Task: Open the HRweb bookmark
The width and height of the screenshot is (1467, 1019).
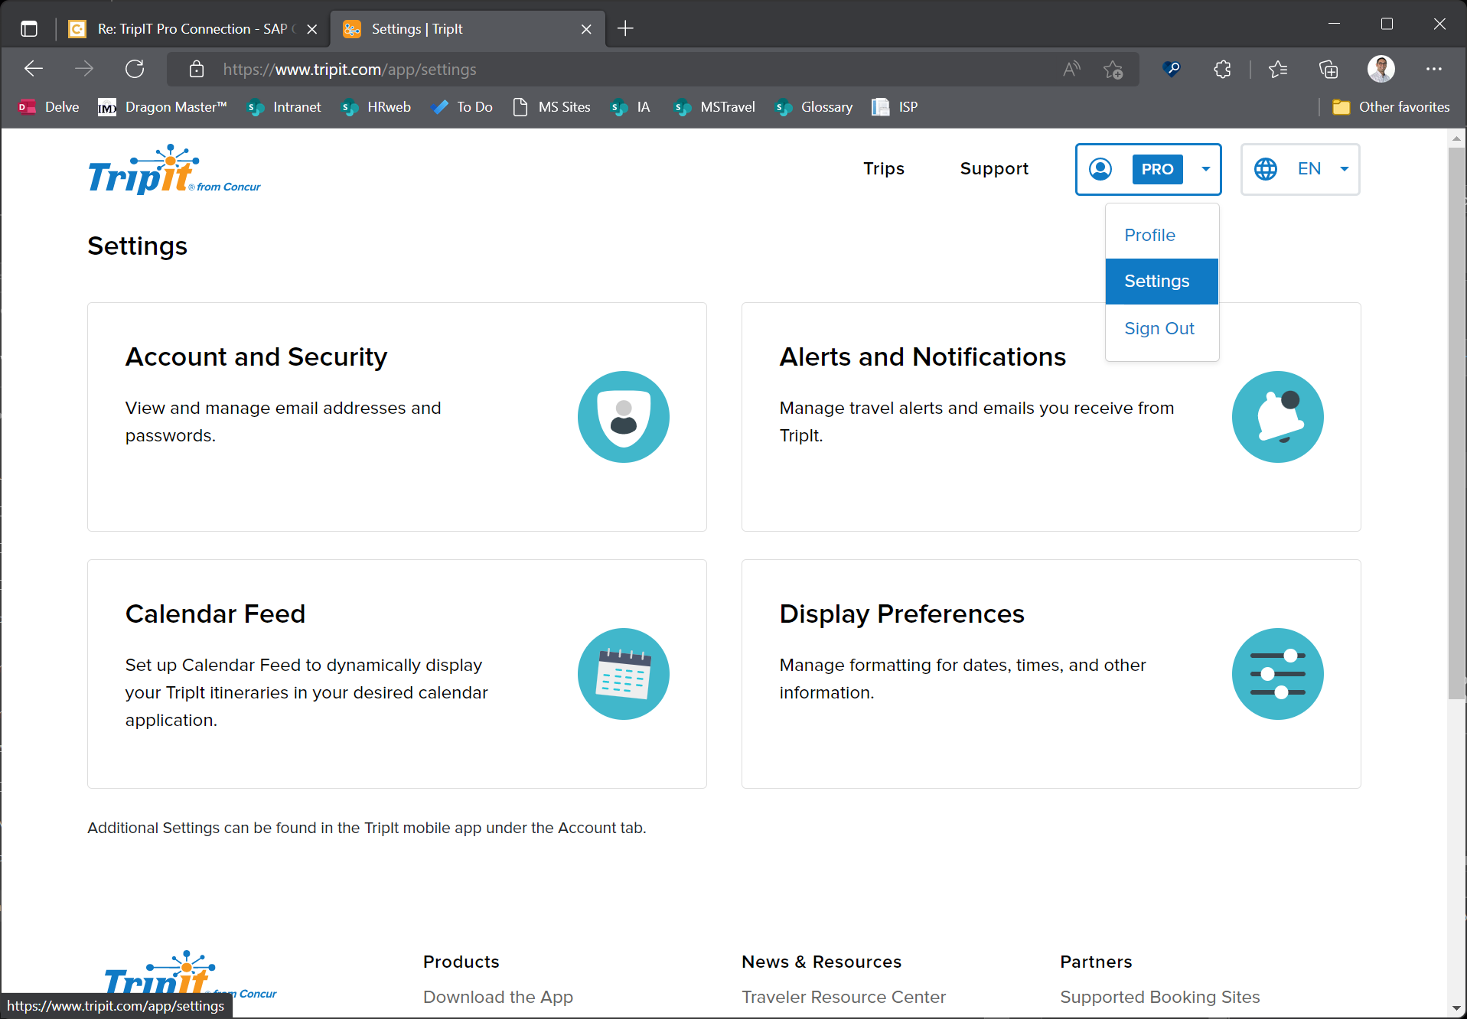Action: point(377,107)
